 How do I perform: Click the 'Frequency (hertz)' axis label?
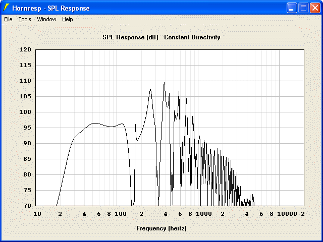[x=161, y=228]
